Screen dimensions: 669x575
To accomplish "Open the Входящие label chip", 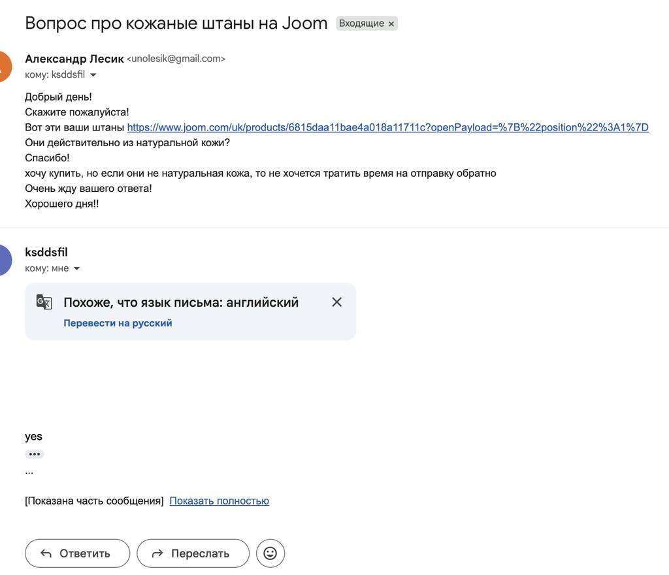I will point(361,23).
